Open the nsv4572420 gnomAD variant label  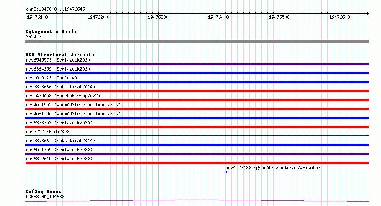click(273, 168)
